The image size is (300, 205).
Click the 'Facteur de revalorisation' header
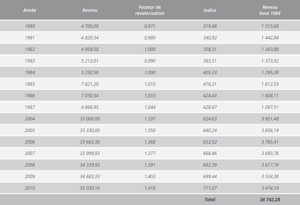coord(150,10)
